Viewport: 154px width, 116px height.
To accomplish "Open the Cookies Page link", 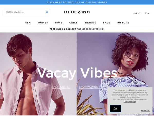I will (x=130, y=102).
